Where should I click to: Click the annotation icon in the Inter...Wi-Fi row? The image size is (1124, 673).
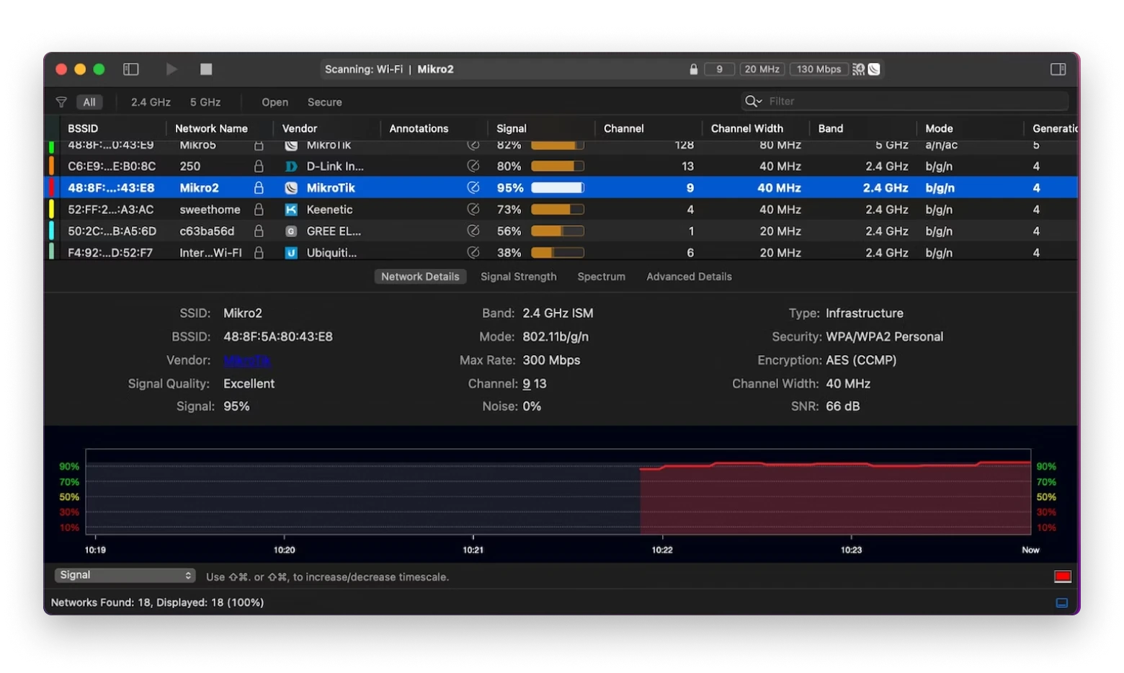click(x=473, y=253)
